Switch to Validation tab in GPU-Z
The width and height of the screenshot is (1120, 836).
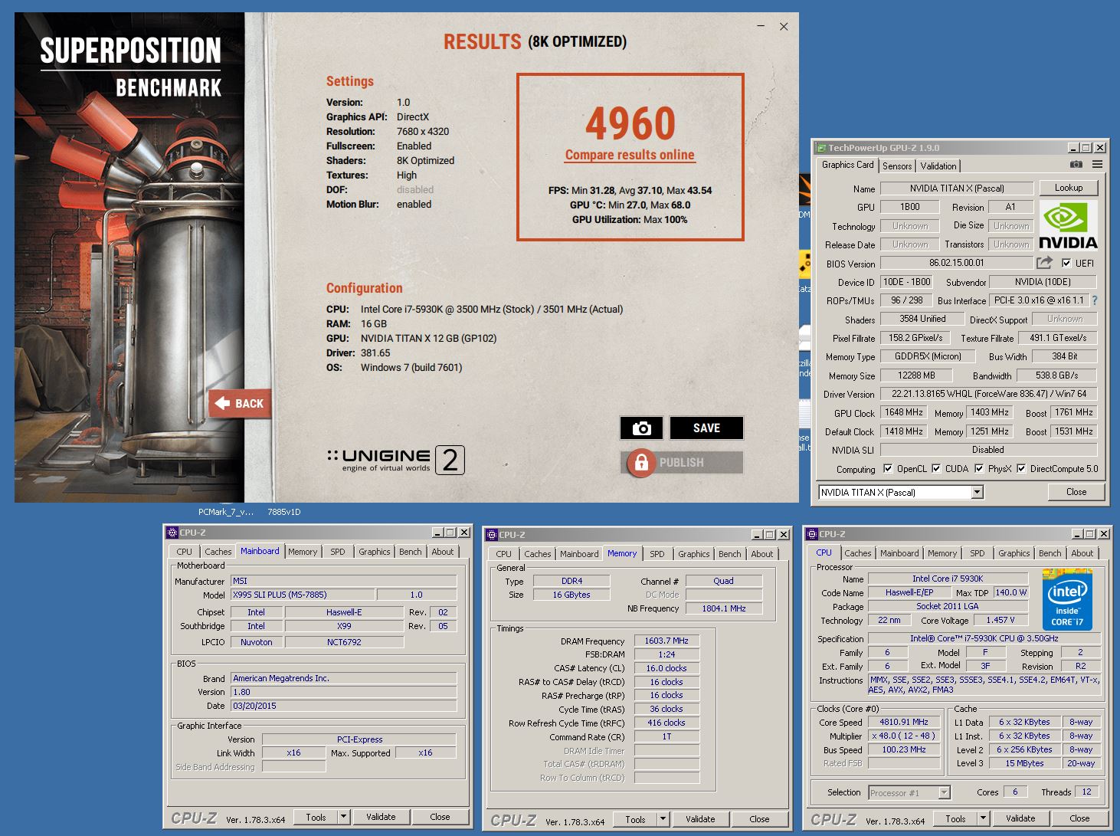pos(938,166)
